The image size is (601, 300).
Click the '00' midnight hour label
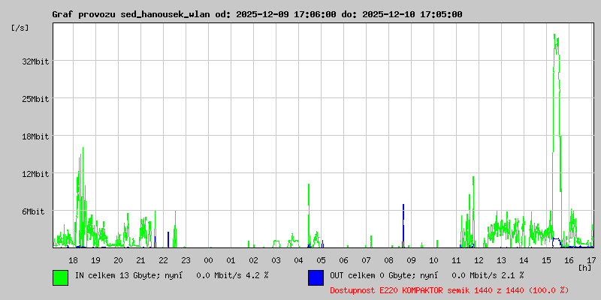click(x=209, y=260)
